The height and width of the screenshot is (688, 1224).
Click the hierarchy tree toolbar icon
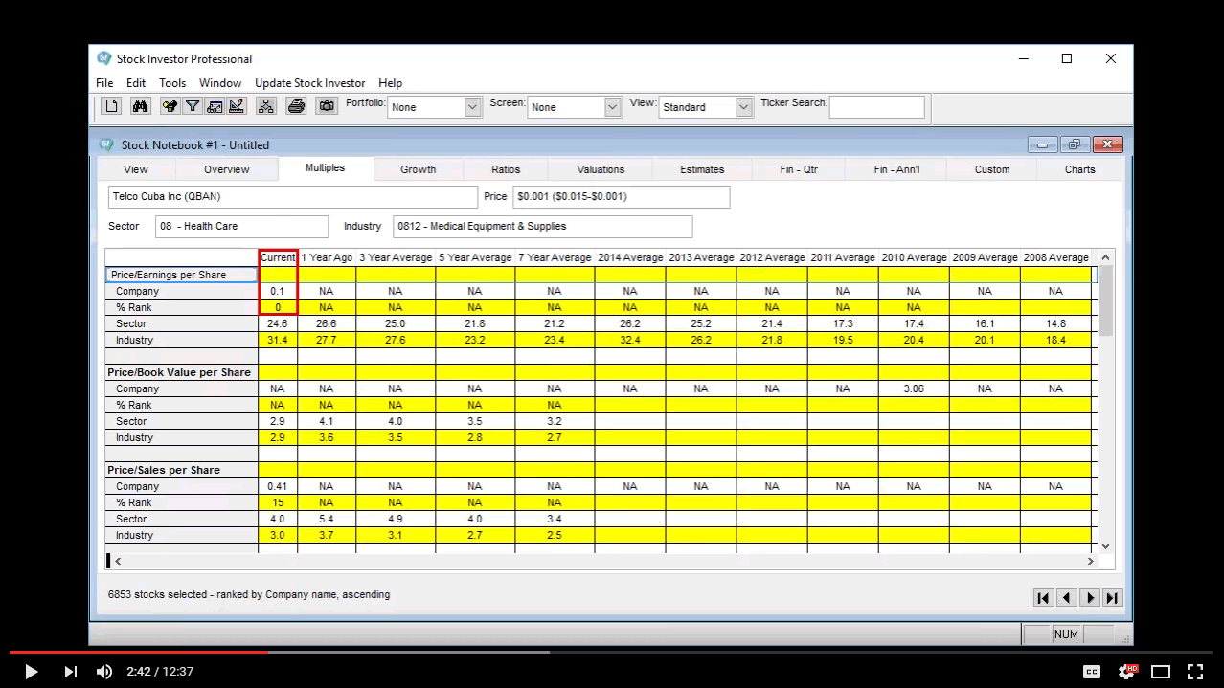pyautogui.click(x=266, y=106)
